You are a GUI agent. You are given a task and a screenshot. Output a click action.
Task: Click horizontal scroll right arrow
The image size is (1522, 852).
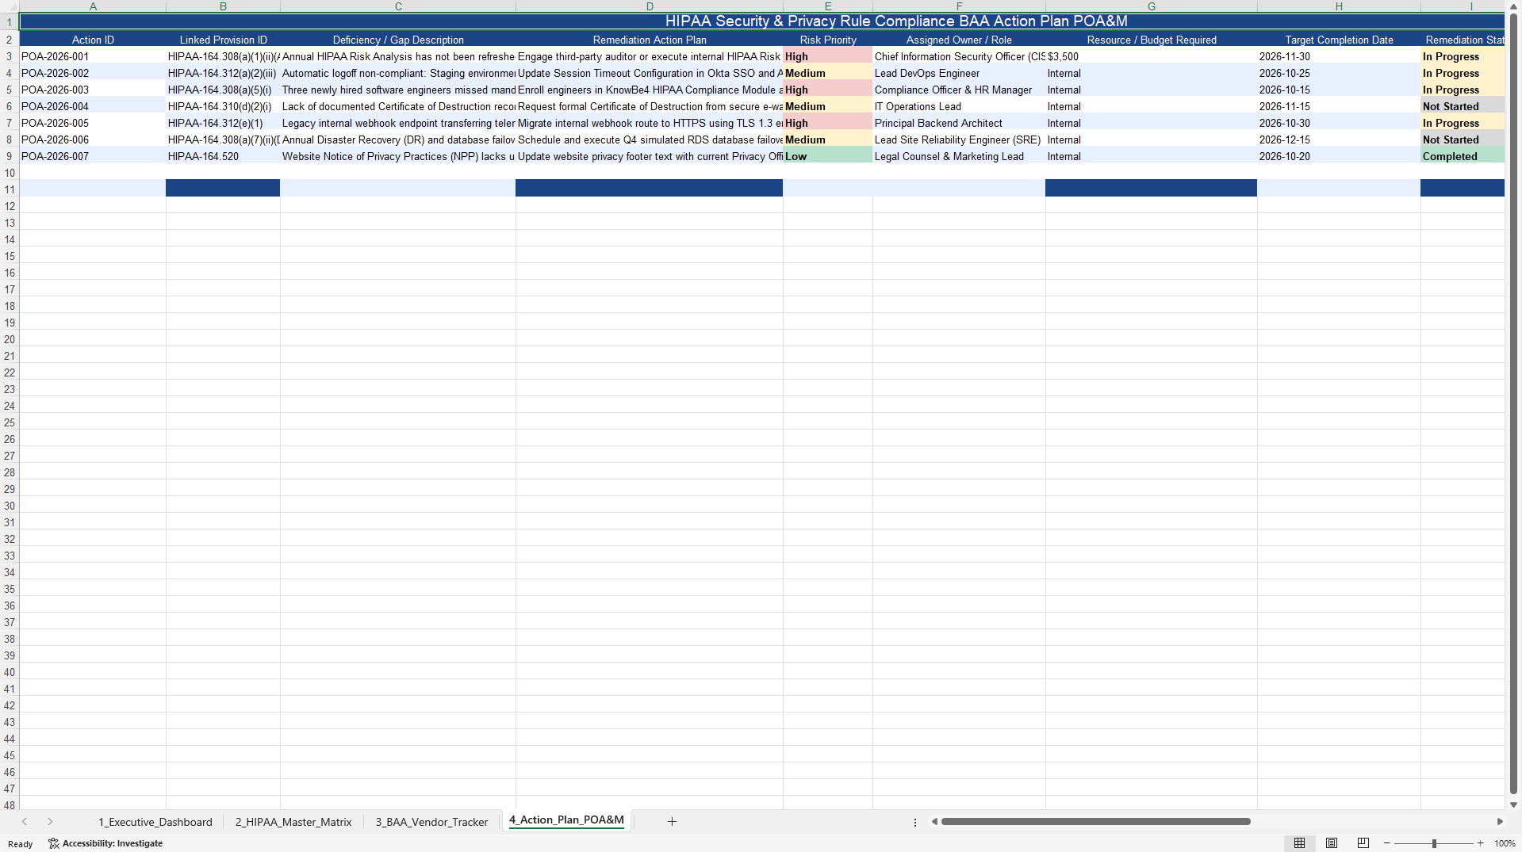[1500, 822]
